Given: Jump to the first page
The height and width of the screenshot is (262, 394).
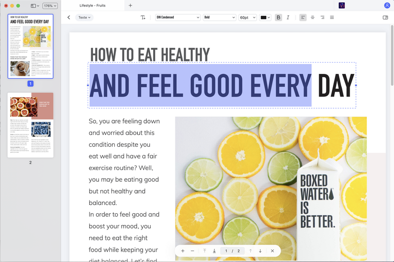Looking at the screenshot, I should pyautogui.click(x=204, y=251).
